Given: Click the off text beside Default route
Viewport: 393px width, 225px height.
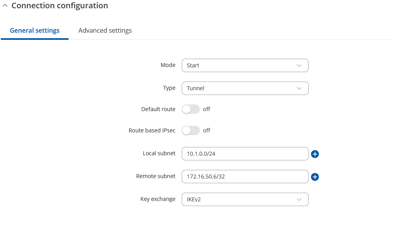Looking at the screenshot, I should click(207, 109).
